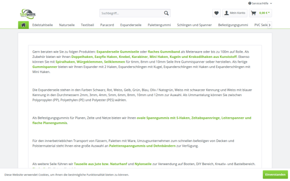This screenshot has height=181, width=290.
Task: Open the Expanderseile menu
Action: pos(131,25)
